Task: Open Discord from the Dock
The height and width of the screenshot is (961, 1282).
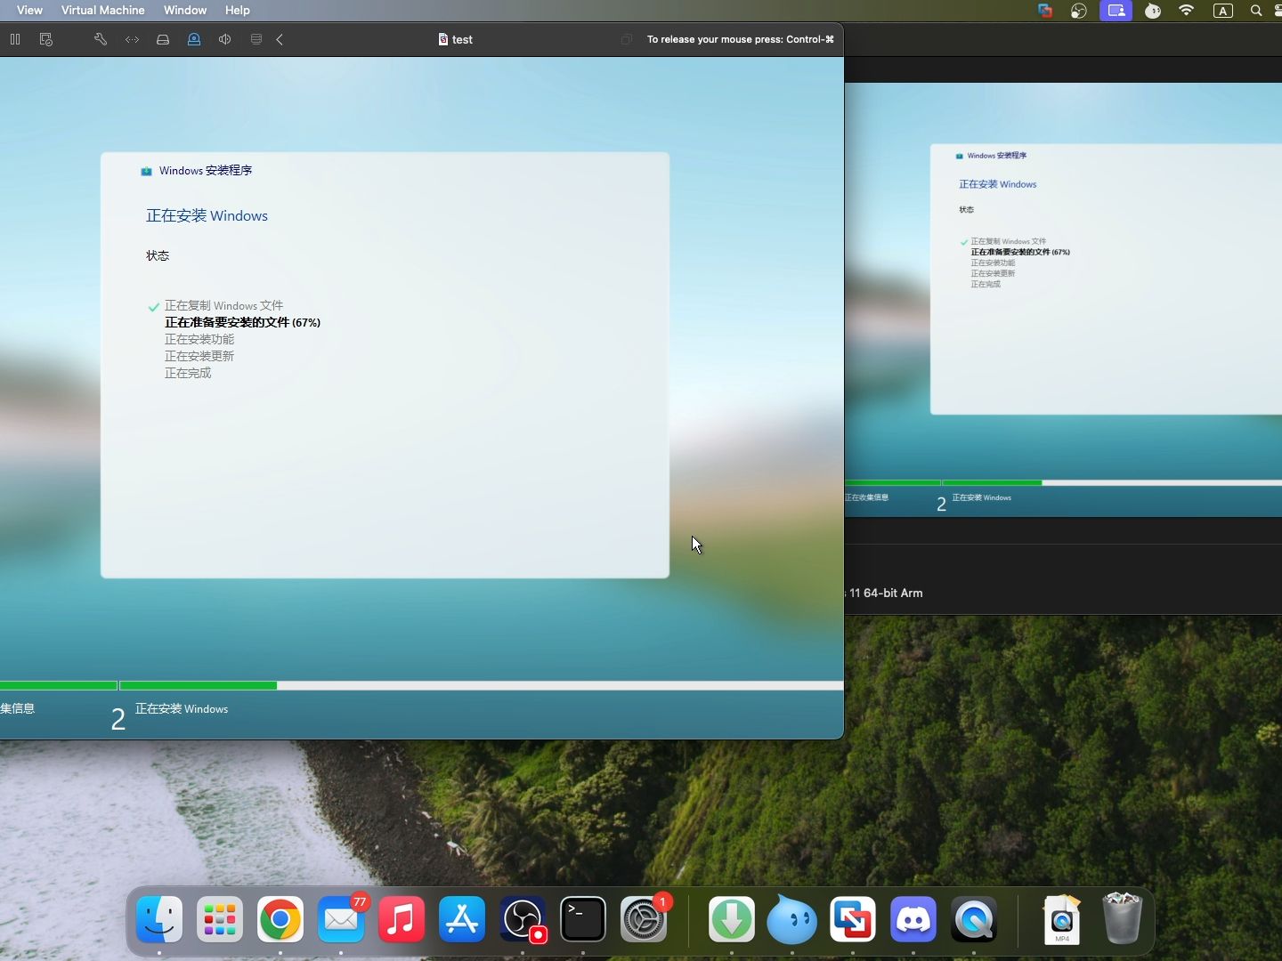Action: coord(913,919)
